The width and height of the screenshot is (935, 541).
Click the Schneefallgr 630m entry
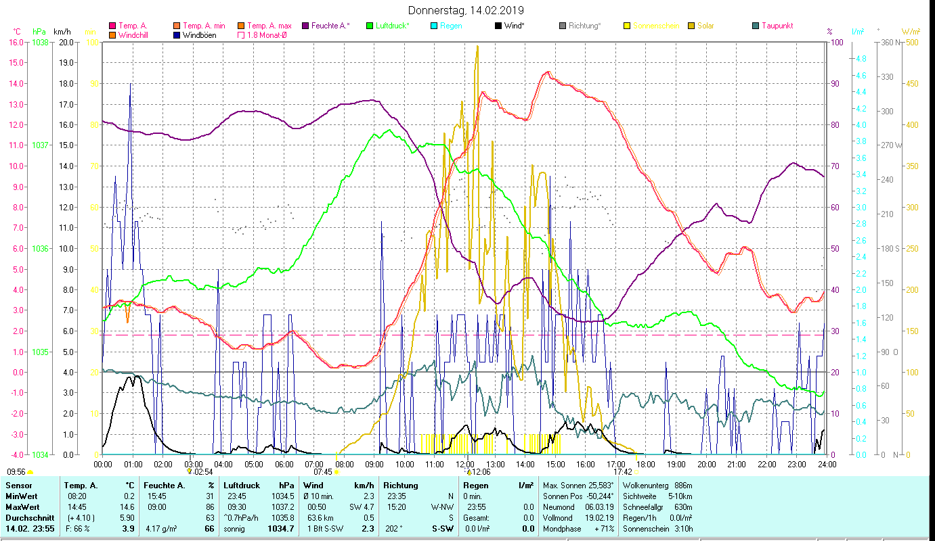657,507
